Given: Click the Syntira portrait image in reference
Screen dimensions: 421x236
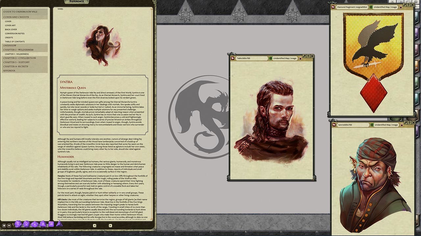Looking at the screenshot, I should 102,45.
